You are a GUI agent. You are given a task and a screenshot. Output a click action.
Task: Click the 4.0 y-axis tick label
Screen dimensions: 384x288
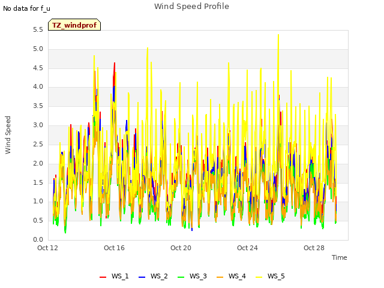click(x=38, y=86)
